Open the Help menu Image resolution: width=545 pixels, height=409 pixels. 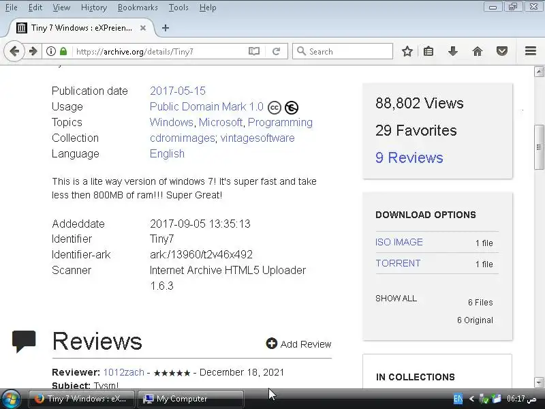click(x=208, y=7)
